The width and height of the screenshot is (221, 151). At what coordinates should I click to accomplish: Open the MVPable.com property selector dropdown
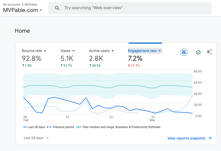(23, 10)
